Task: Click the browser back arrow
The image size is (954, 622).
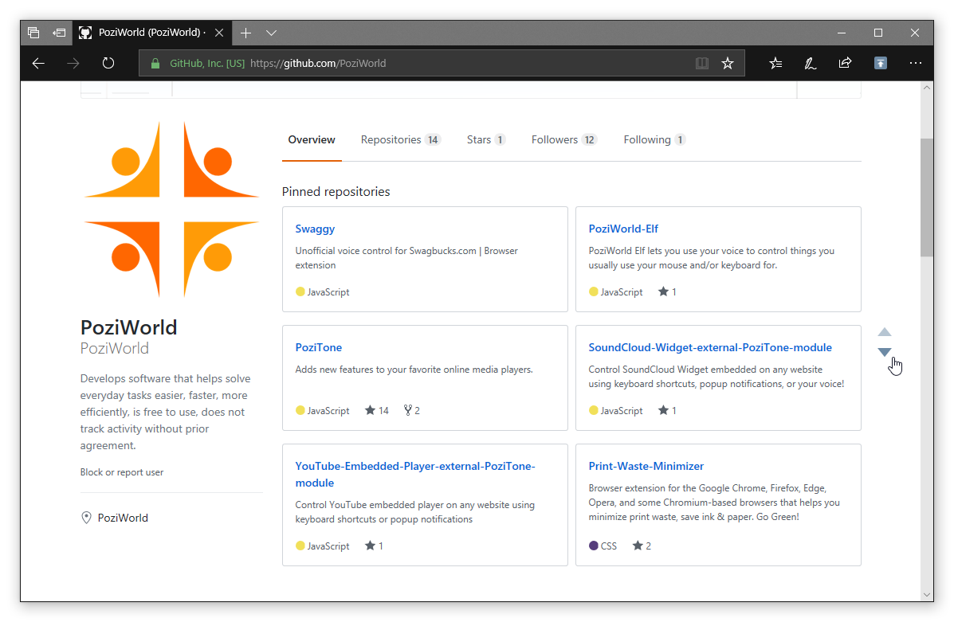Action: [38, 63]
